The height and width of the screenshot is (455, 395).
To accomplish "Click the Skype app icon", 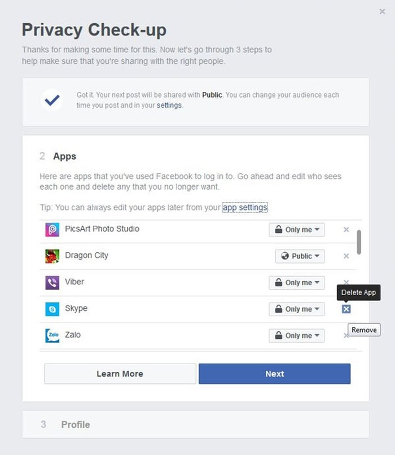I will (52, 309).
